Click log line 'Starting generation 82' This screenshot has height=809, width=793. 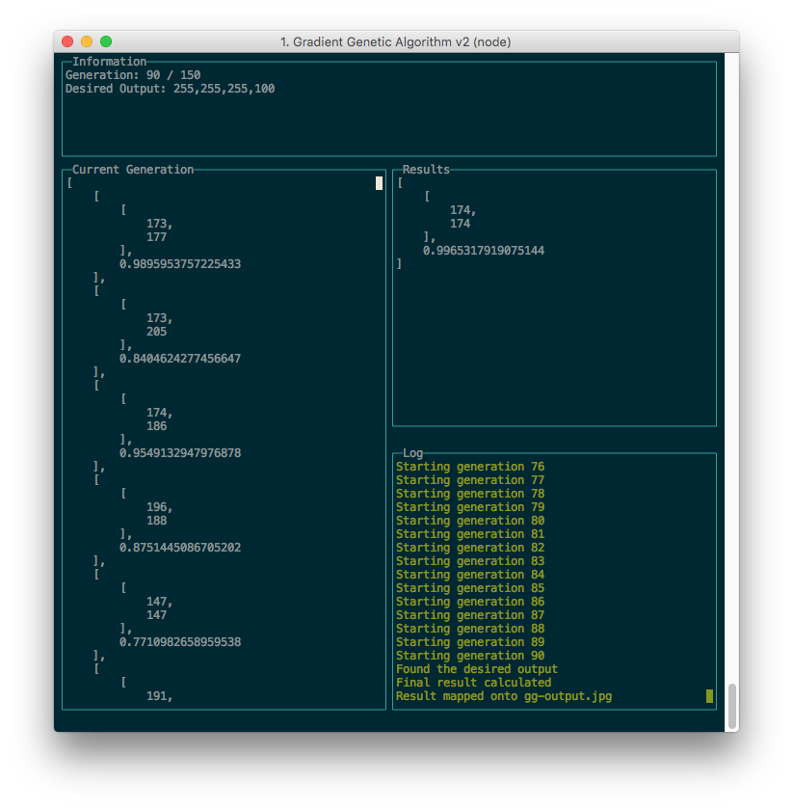pyautogui.click(x=470, y=548)
